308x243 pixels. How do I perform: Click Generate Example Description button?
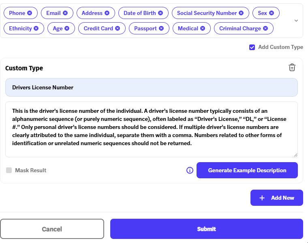tap(247, 170)
